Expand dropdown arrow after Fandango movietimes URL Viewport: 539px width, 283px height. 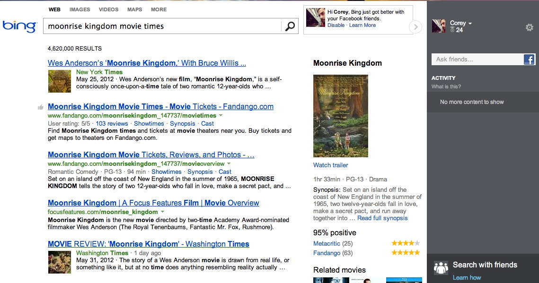point(221,116)
